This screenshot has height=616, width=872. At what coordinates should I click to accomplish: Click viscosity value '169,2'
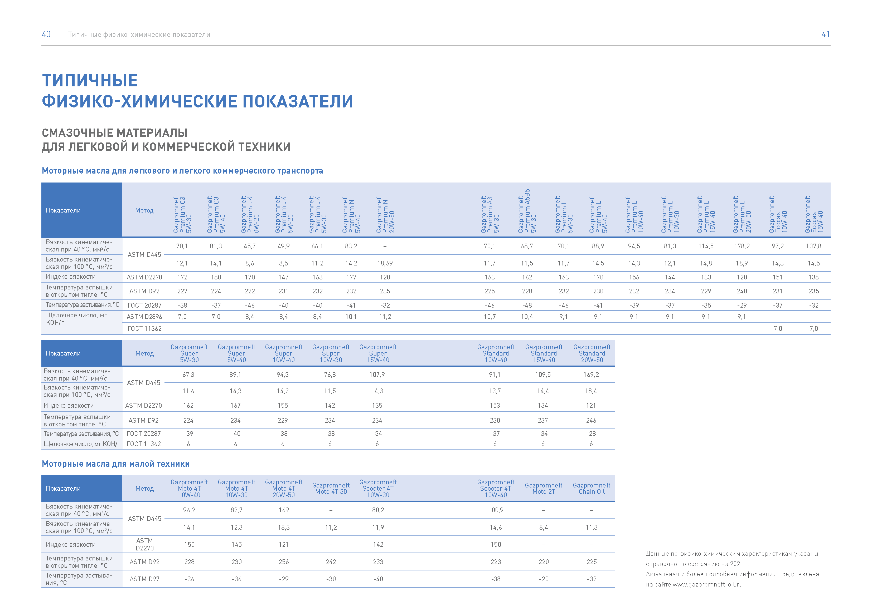[591, 374]
